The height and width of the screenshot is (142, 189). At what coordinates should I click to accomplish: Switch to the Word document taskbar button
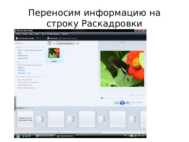point(45,136)
